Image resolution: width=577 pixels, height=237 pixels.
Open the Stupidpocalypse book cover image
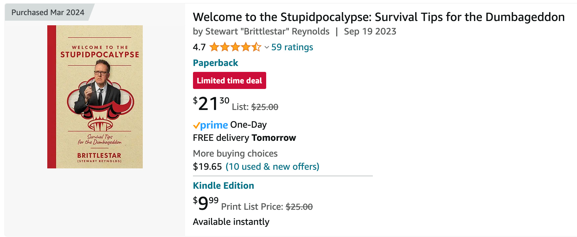95,97
